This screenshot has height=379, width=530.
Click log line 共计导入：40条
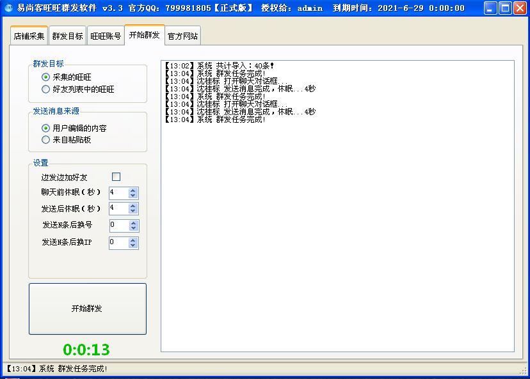point(220,66)
